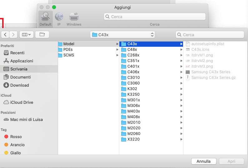Select the M2020 folder
The image size is (248, 168).
tap(151, 128)
